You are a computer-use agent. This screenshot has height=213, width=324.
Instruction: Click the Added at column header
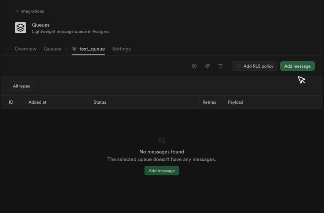pos(37,102)
